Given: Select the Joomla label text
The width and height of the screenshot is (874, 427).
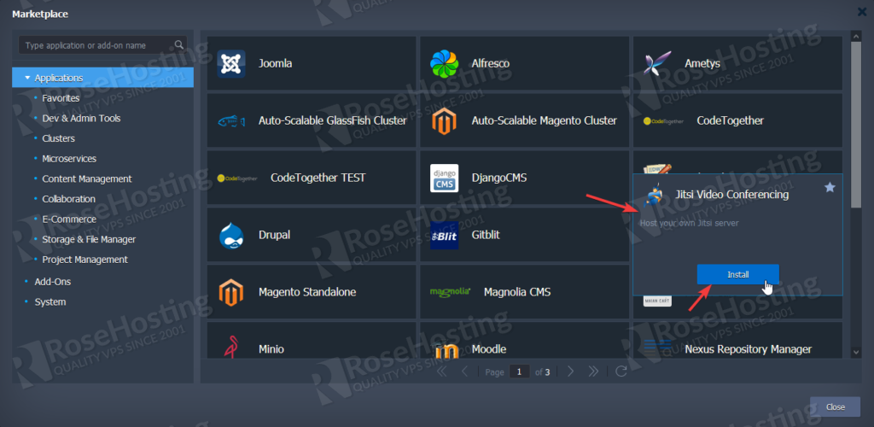Looking at the screenshot, I should coord(276,63).
